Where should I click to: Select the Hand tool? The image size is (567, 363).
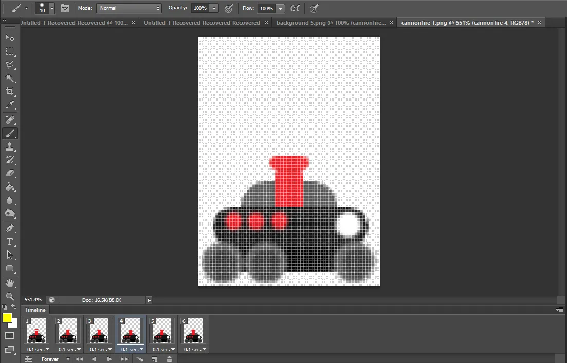10,283
